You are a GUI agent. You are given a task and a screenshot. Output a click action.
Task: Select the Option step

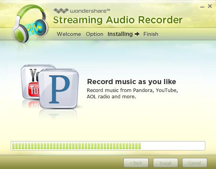95,34
